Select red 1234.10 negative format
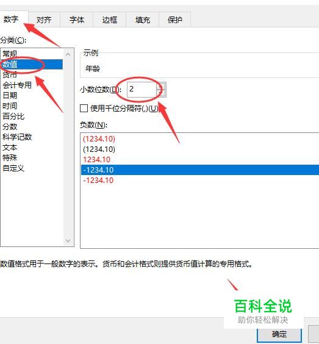 point(200,159)
